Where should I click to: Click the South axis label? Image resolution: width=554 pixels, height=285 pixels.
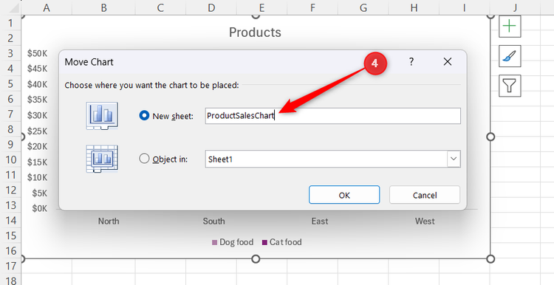tap(213, 221)
